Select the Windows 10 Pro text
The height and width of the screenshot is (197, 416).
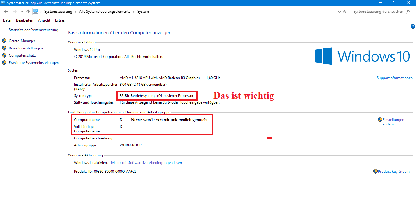point(87,50)
